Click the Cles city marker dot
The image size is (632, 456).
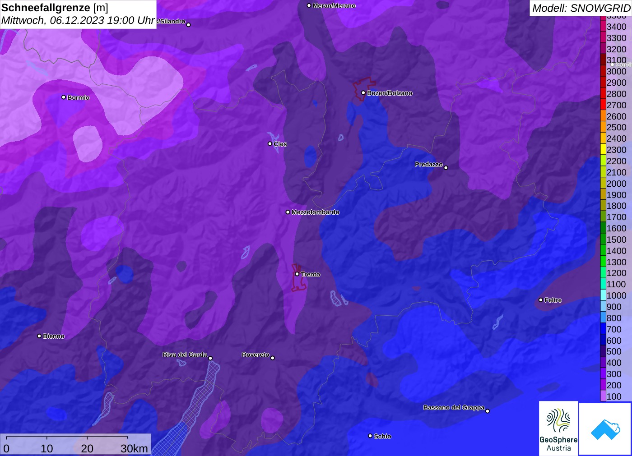(x=270, y=144)
